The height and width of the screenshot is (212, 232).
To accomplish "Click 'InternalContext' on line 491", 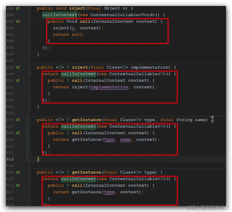I will (x=113, y=21).
